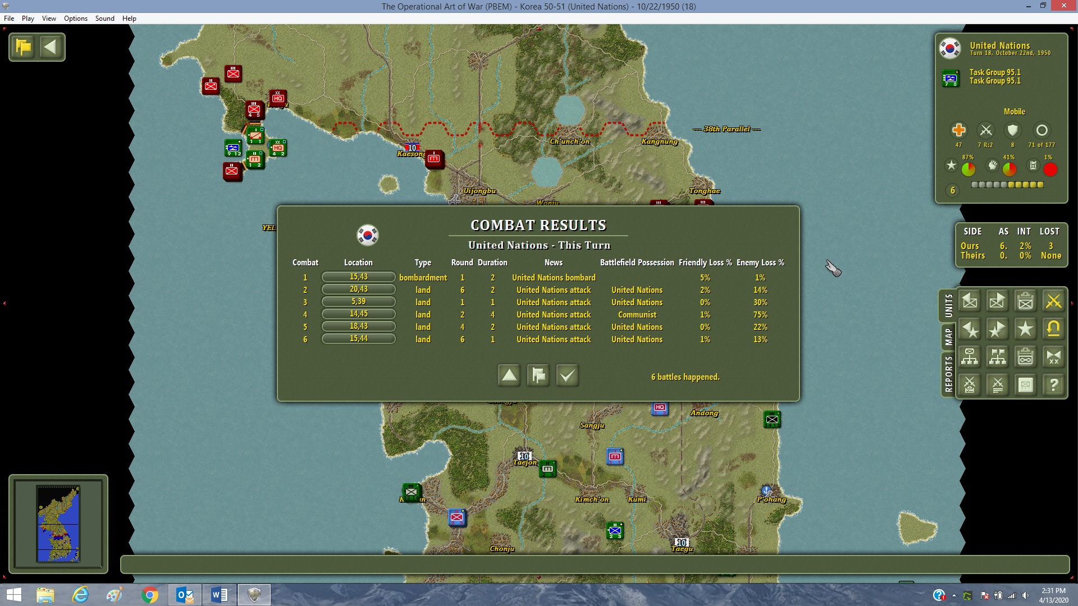
Task: Select the red unit counter near Kaesong
Action: [434, 159]
